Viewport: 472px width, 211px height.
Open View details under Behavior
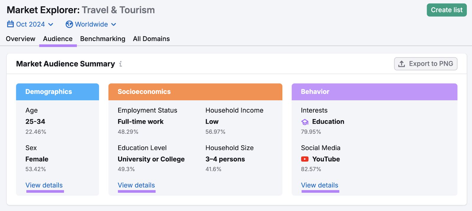(x=319, y=185)
